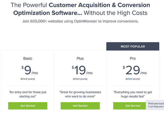Open the Welcome back chat popup
Image resolution: width=164 pixels, height=113 pixels.
(x=155, y=105)
